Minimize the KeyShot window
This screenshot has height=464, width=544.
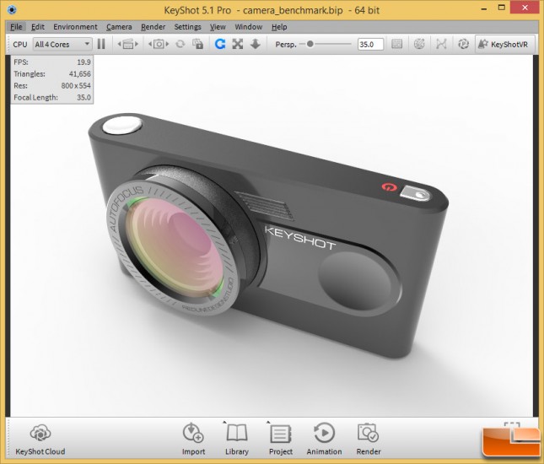coord(484,8)
